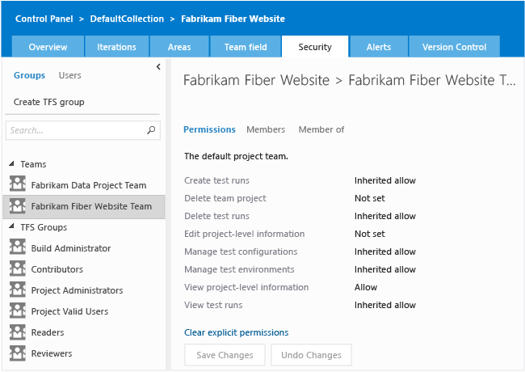Show the Members section
The height and width of the screenshot is (372, 525).
pyautogui.click(x=266, y=129)
